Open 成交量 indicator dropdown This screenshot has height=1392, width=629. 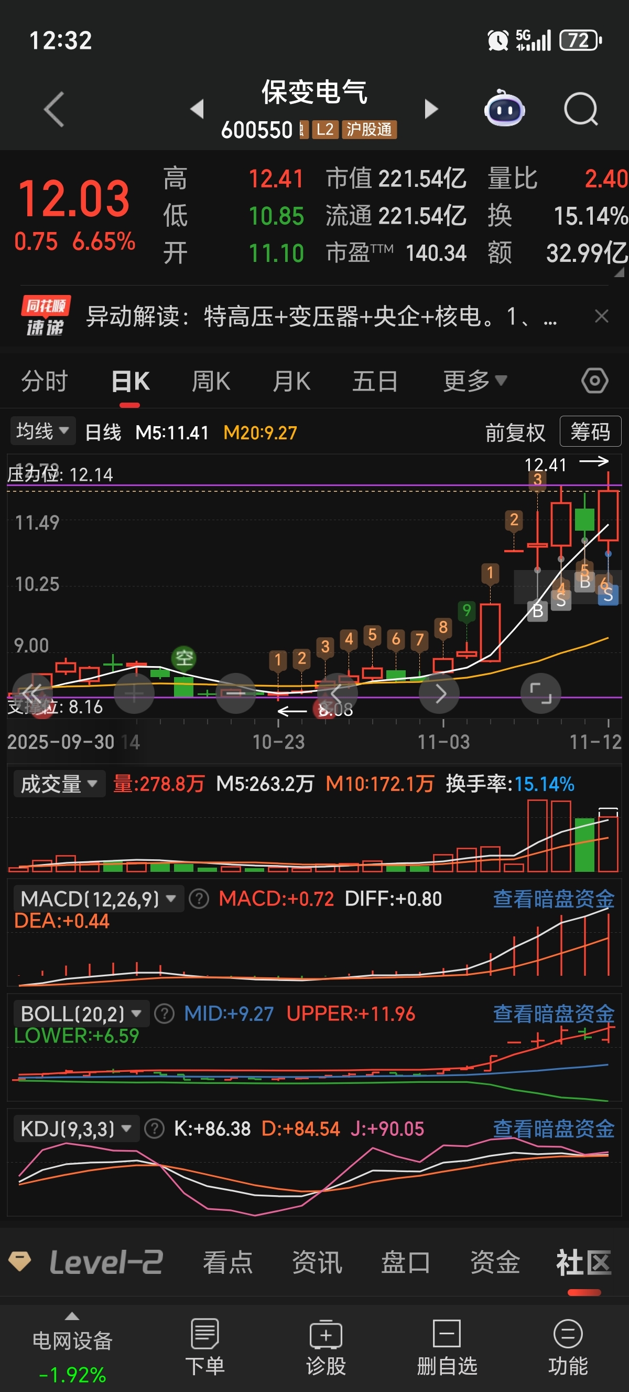pyautogui.click(x=59, y=784)
